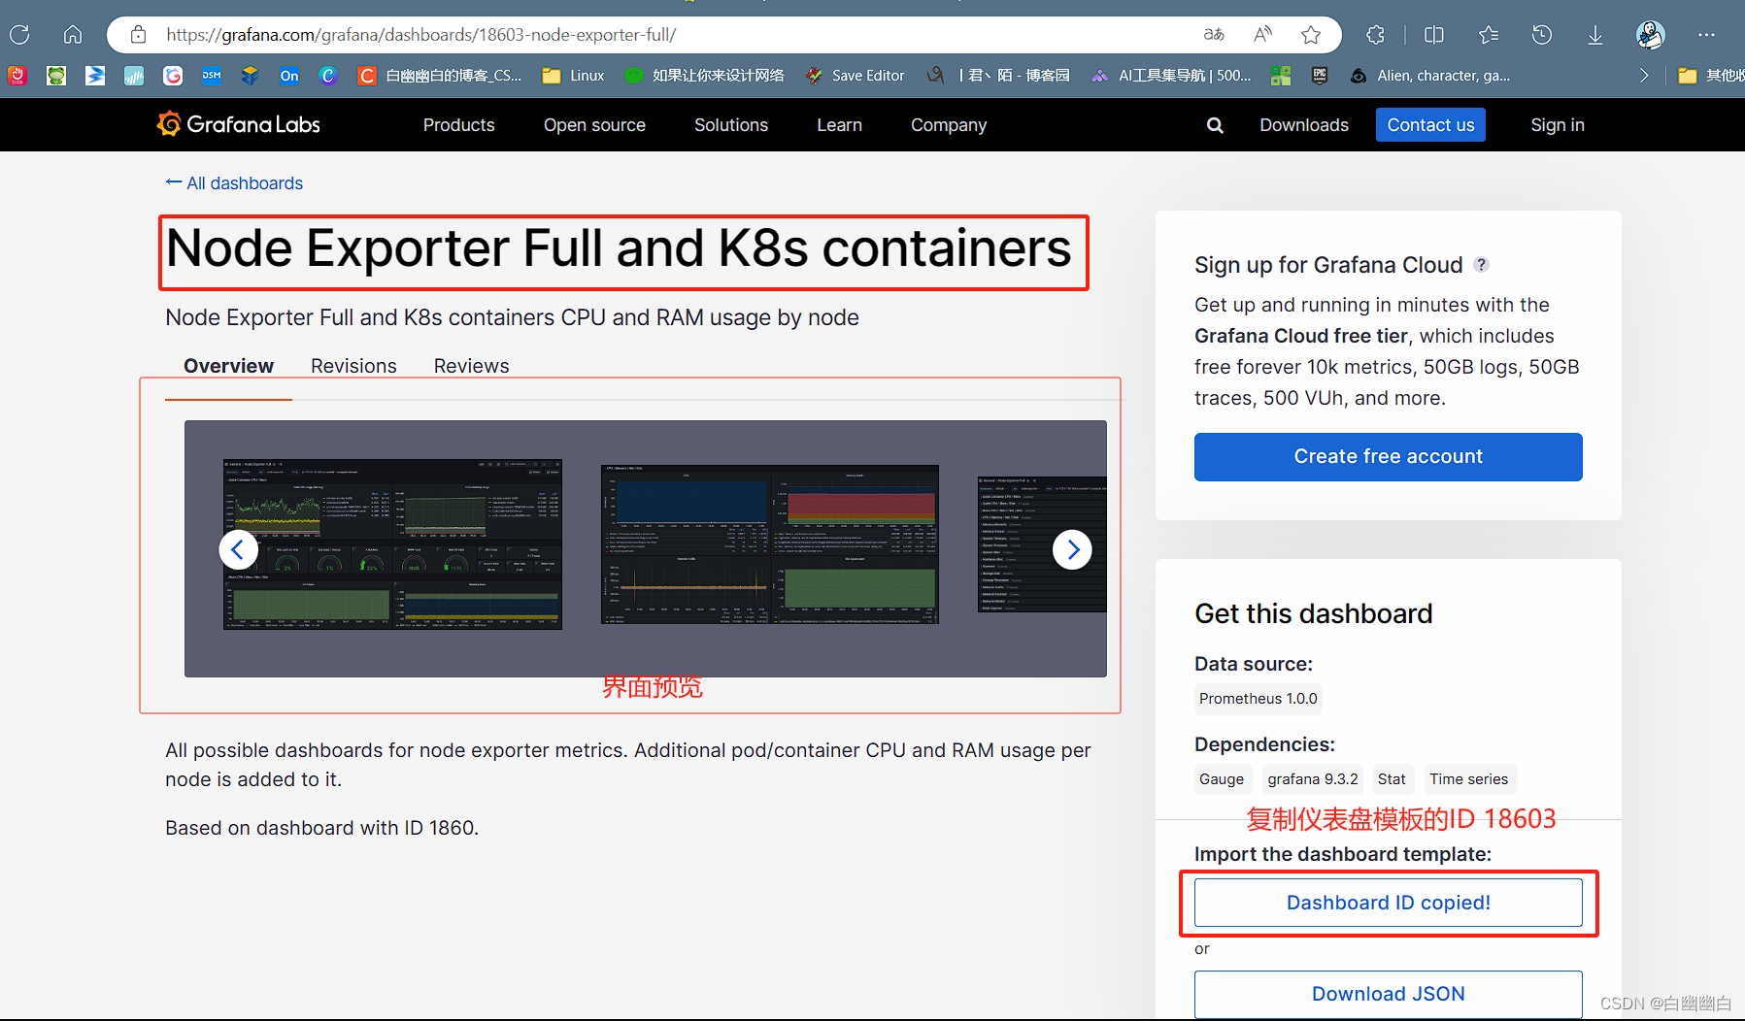Show previous screenshot in the carousel

(x=238, y=549)
